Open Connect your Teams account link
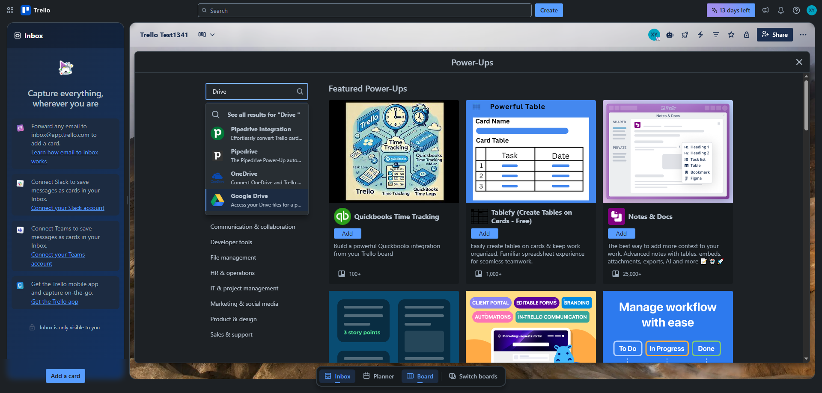This screenshot has width=822, height=393. click(x=58, y=259)
